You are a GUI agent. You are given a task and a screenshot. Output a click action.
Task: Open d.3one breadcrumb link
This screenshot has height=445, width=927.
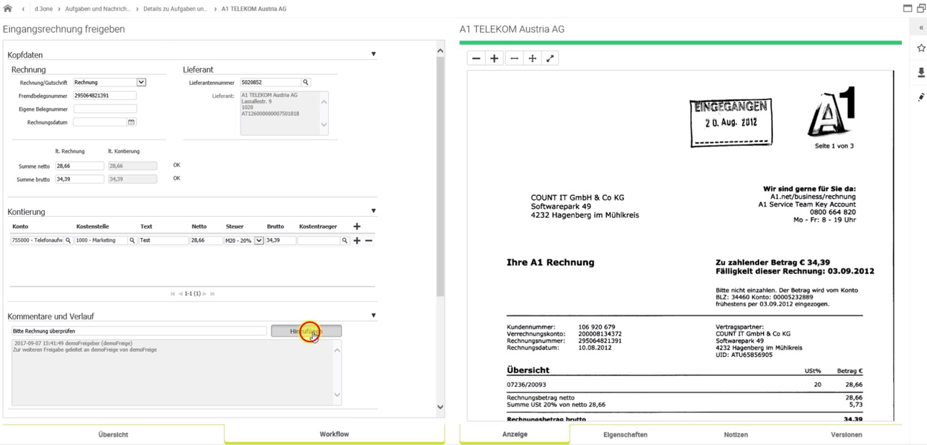click(43, 9)
